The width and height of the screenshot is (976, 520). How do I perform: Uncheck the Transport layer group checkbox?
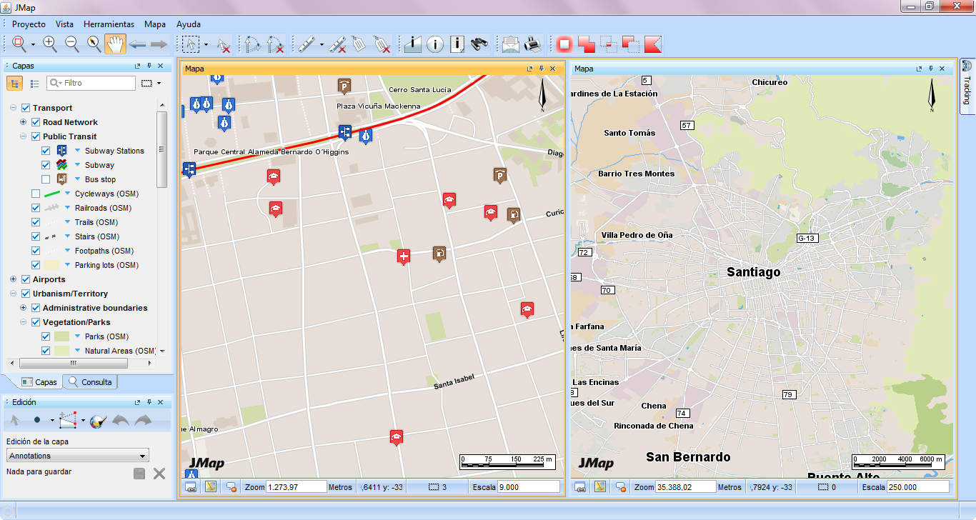[x=26, y=108]
